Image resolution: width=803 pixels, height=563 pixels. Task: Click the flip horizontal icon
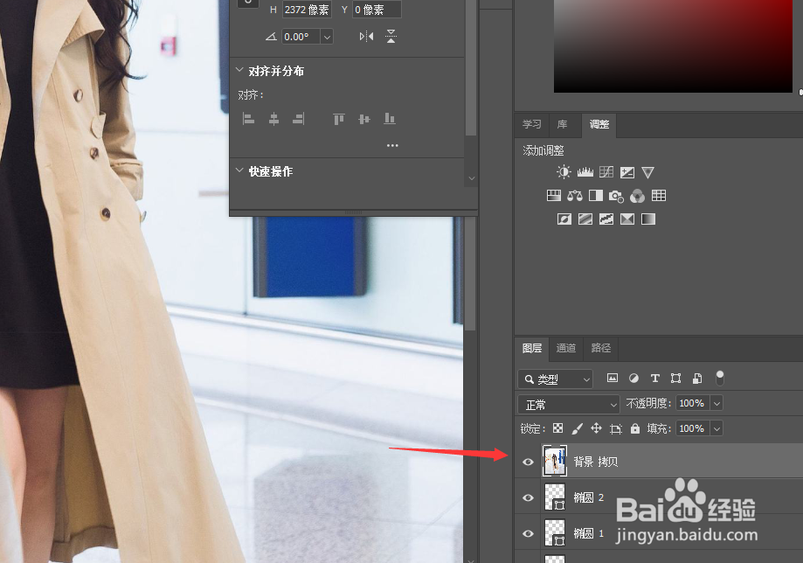(x=366, y=37)
